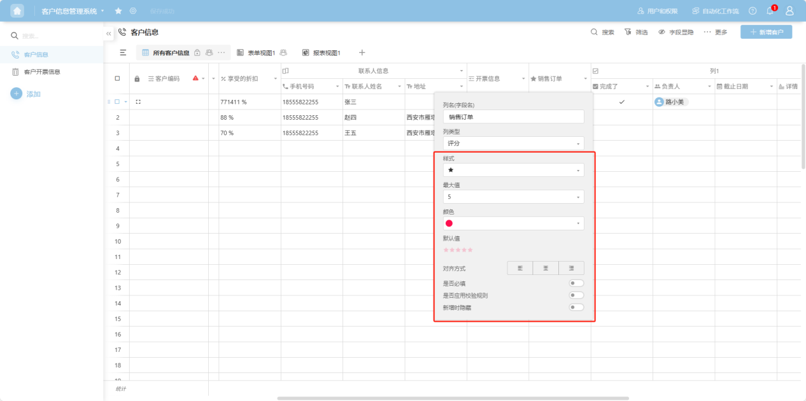Switch to the 报表视图1 tab
Viewport: 806px width, 401px height.
click(x=322, y=53)
